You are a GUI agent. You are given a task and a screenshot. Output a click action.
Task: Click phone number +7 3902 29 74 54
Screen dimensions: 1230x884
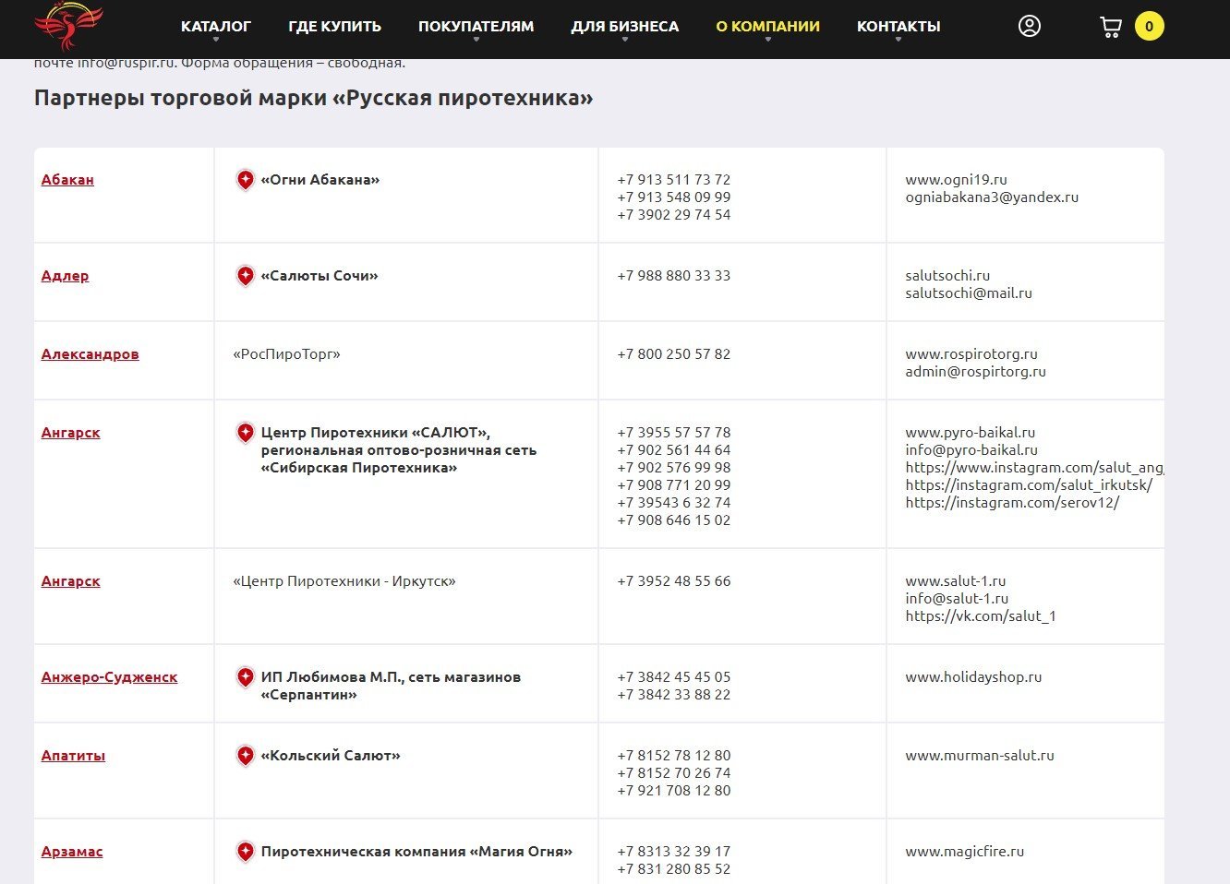tap(674, 215)
